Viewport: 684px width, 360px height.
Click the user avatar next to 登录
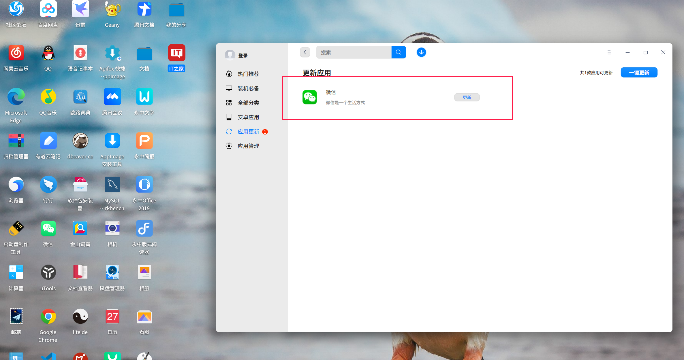(x=230, y=55)
